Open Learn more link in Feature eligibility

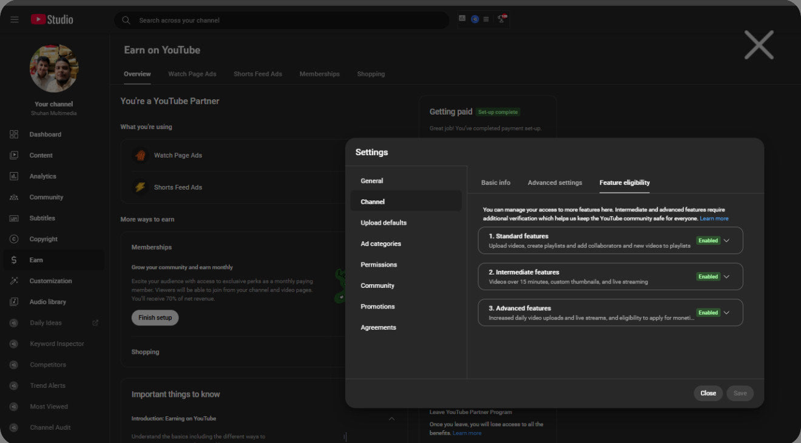(x=714, y=219)
